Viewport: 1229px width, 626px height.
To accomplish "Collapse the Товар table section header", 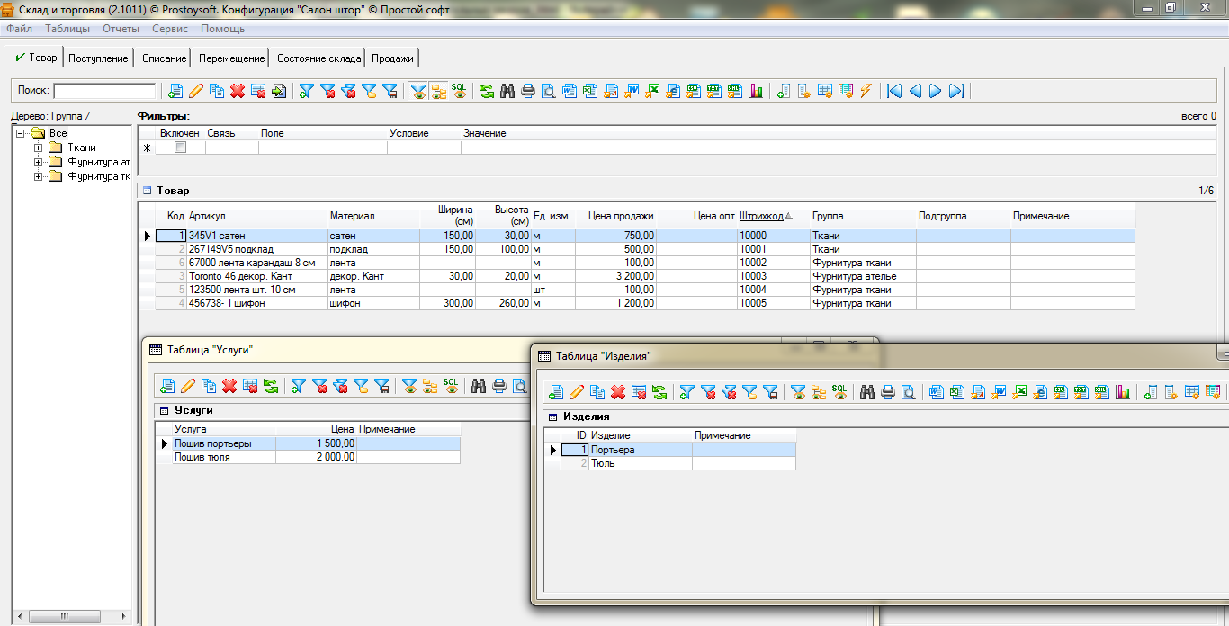I will click(146, 191).
